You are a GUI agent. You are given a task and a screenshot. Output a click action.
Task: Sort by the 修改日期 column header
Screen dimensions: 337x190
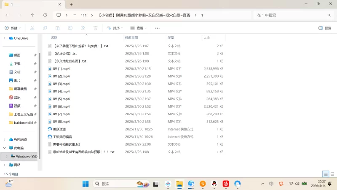coord(131,38)
